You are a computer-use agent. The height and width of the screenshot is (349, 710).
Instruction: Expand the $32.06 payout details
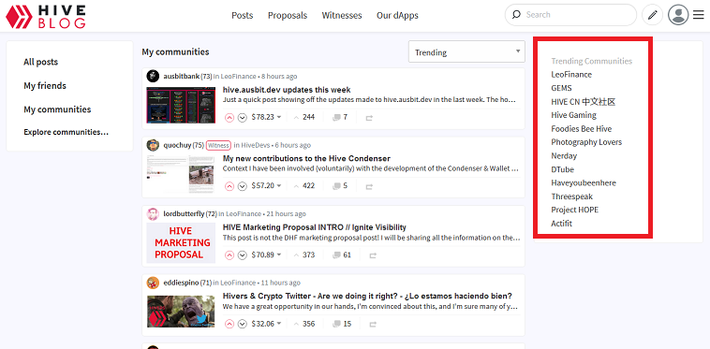pos(266,324)
